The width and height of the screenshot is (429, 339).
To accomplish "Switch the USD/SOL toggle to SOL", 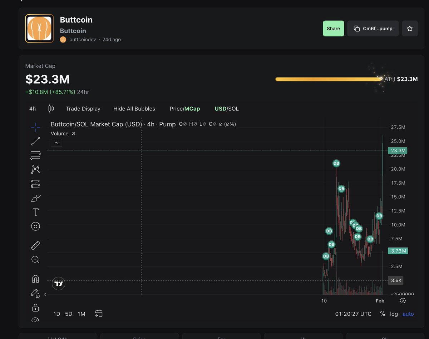I will click(x=233, y=109).
